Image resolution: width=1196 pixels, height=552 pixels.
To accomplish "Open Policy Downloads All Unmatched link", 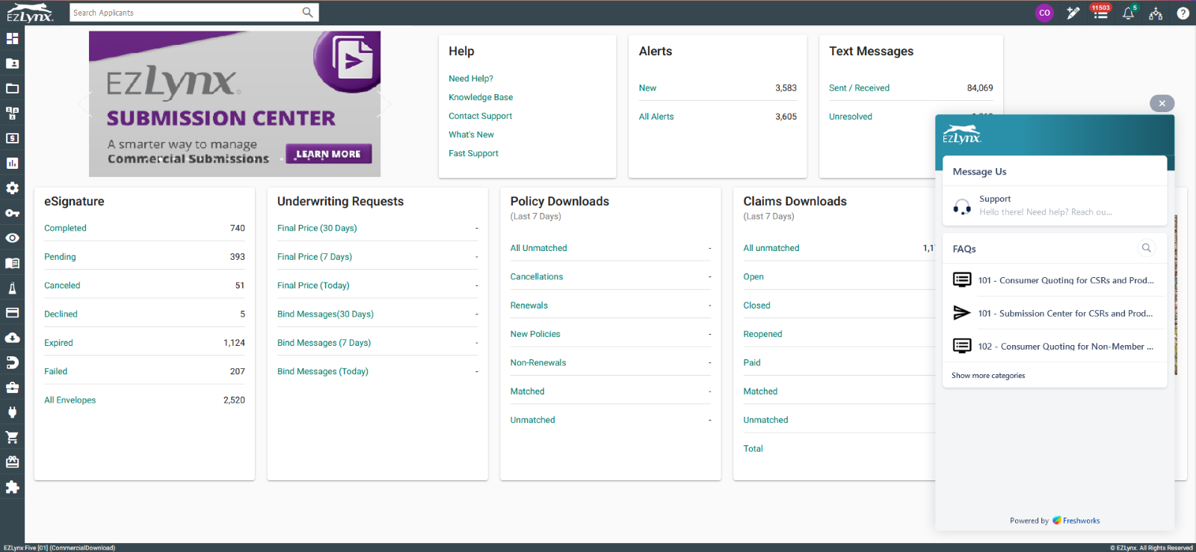I will [x=539, y=248].
